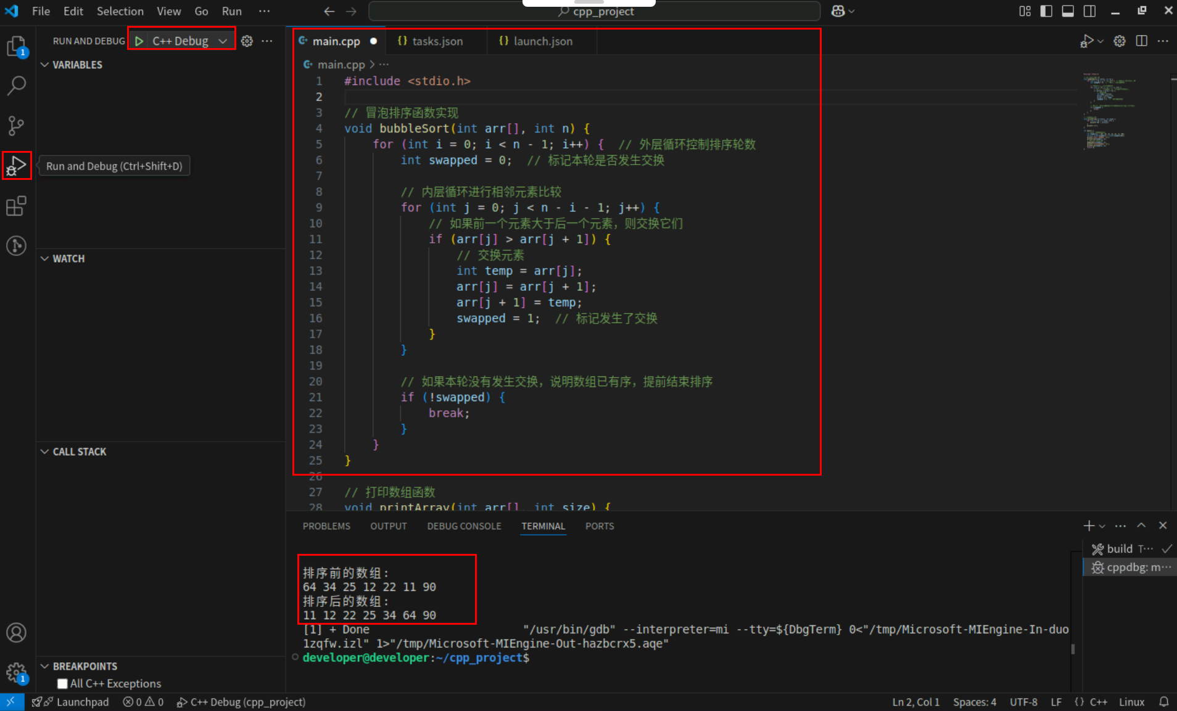Switch to the PORTS panel tab

click(x=599, y=526)
